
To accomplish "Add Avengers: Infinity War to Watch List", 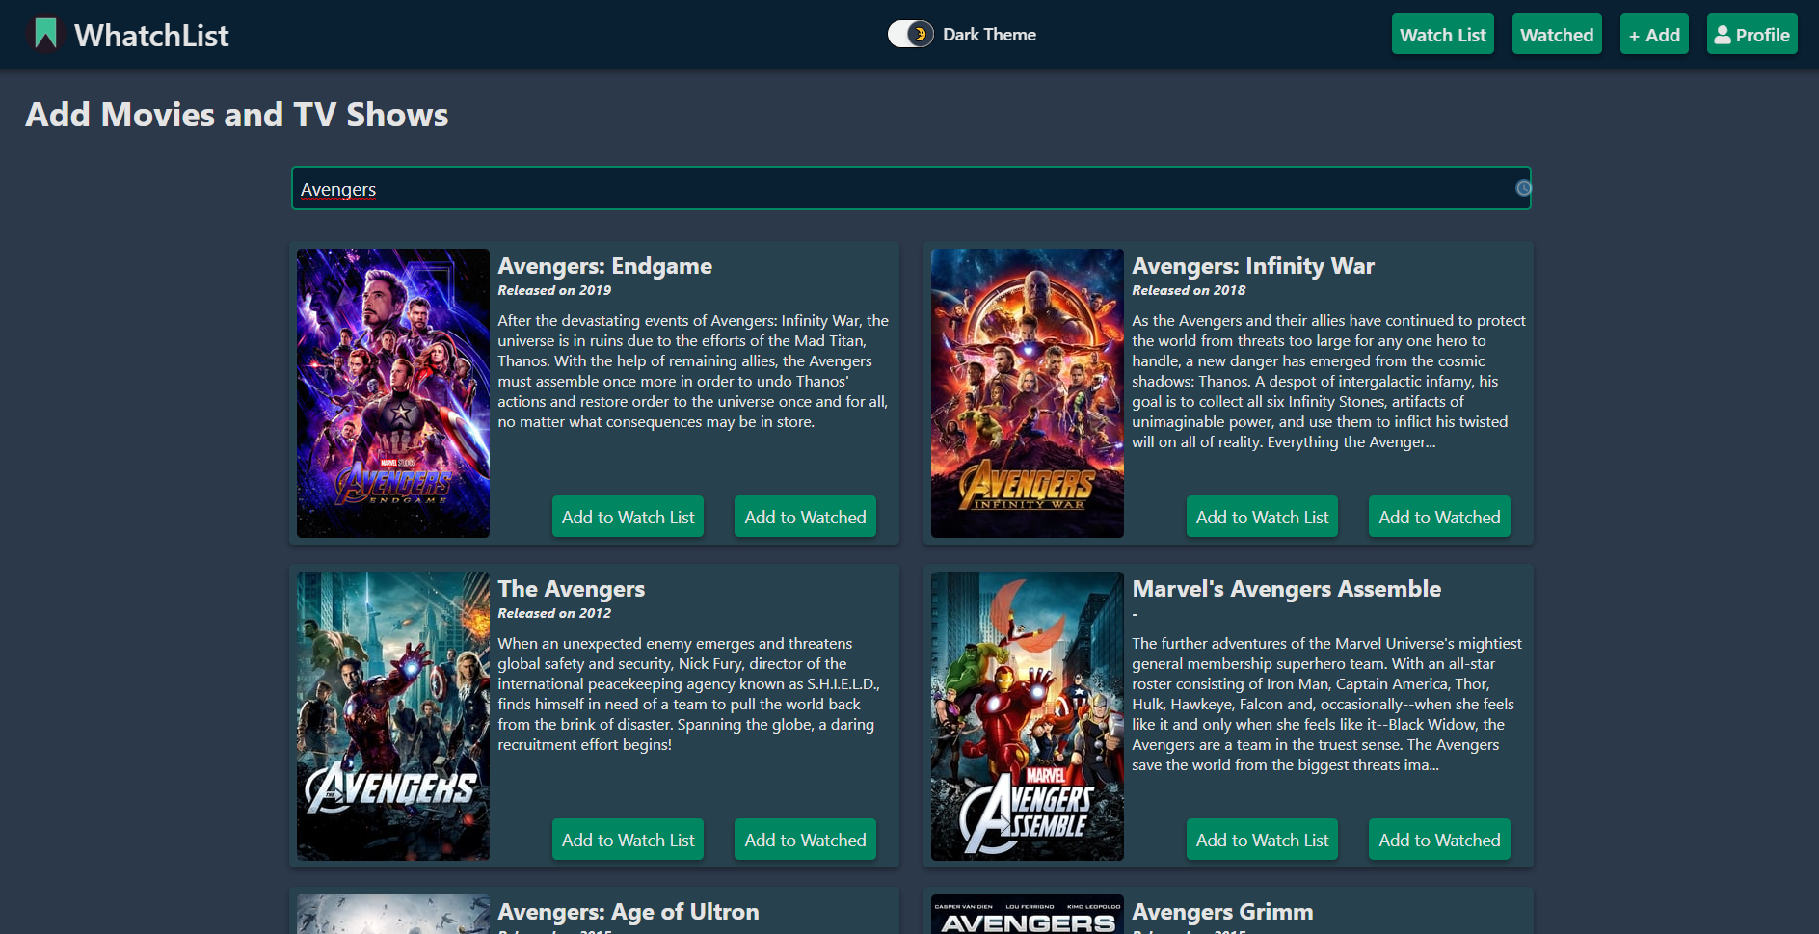I will (1262, 517).
